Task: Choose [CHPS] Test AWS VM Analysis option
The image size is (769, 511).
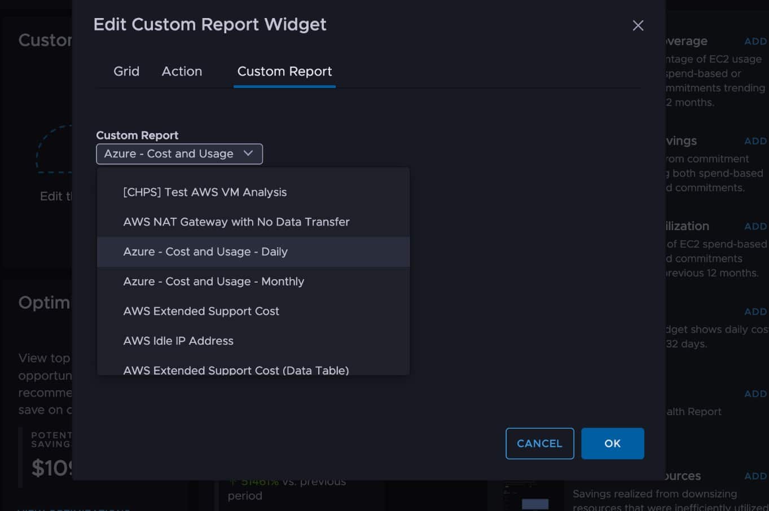Action: point(253,192)
